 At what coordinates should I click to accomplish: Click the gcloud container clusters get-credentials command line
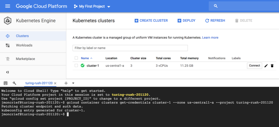point(137,103)
